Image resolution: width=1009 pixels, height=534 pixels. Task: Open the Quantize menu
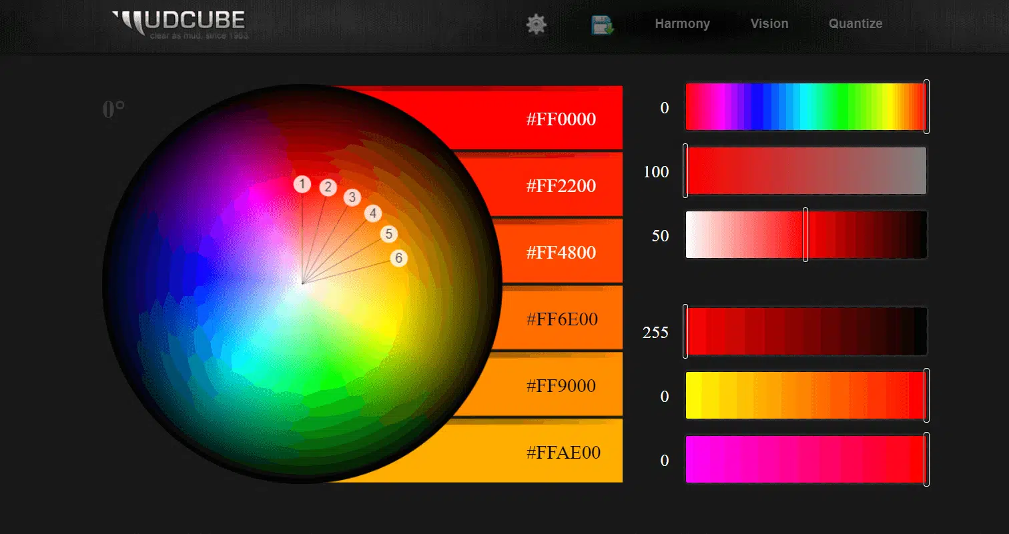tap(855, 24)
